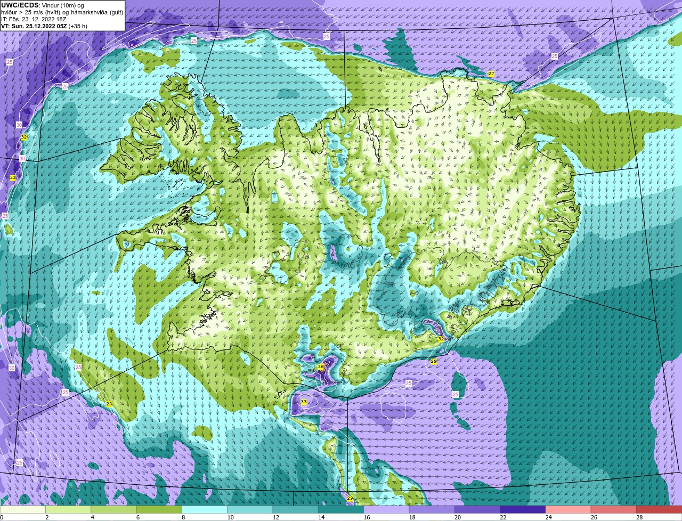Pick the 26–28 m/s salmon legend swatch

614,509
